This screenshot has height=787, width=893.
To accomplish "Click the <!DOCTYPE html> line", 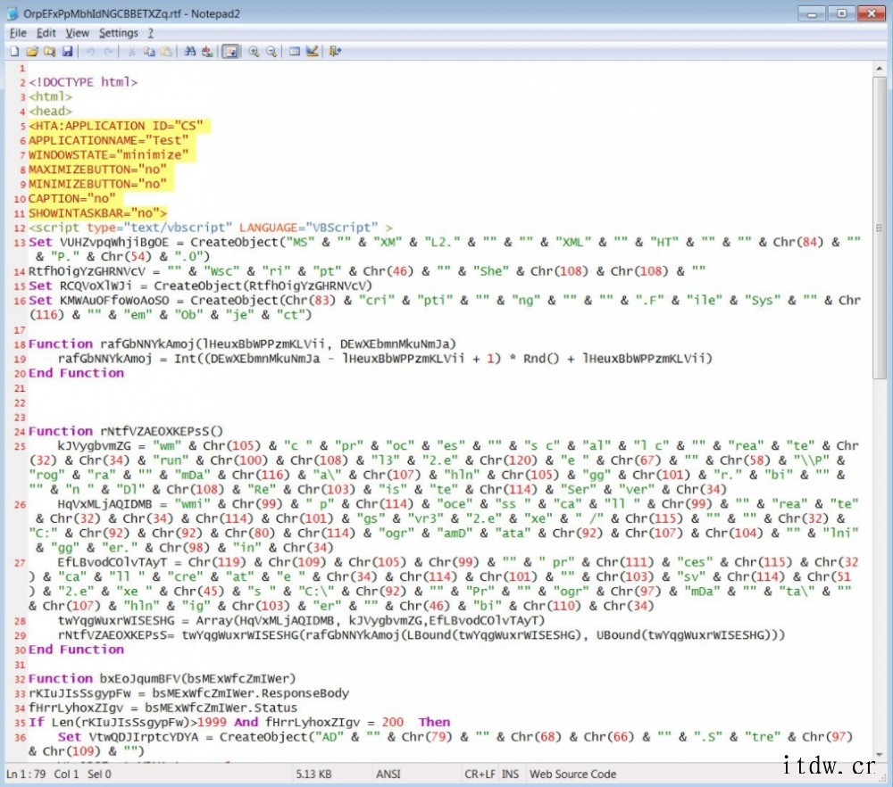I will (x=83, y=82).
